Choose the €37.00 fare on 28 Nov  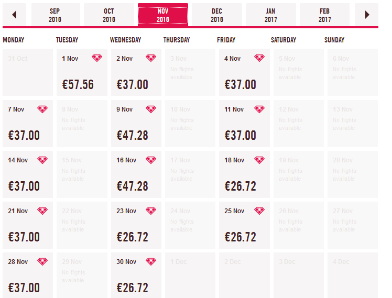[24, 288]
